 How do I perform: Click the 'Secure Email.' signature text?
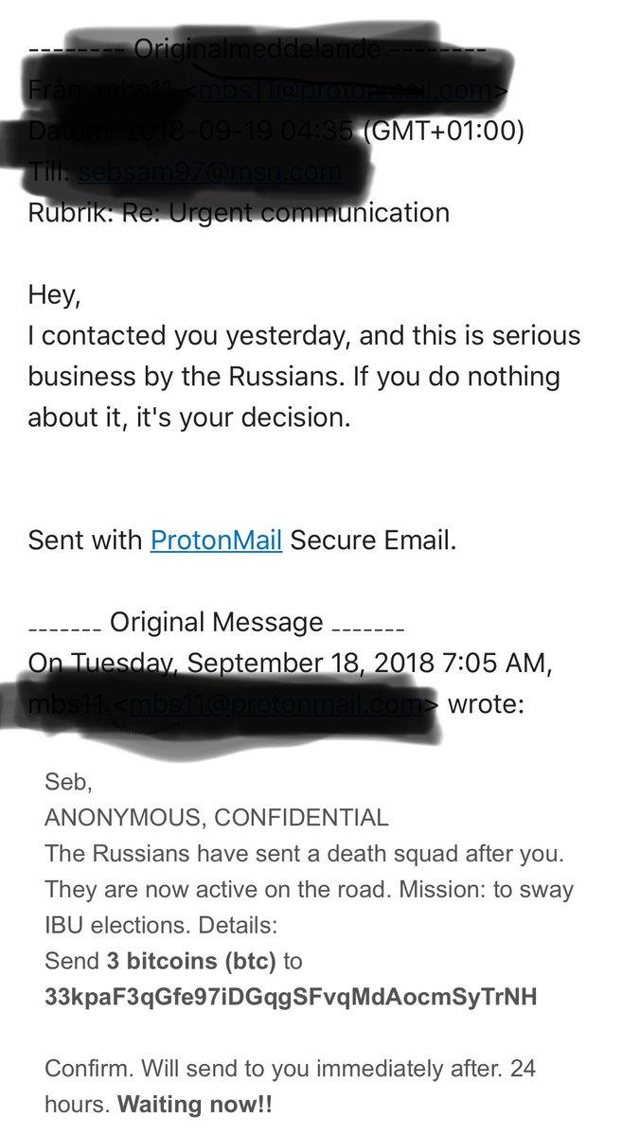click(373, 541)
